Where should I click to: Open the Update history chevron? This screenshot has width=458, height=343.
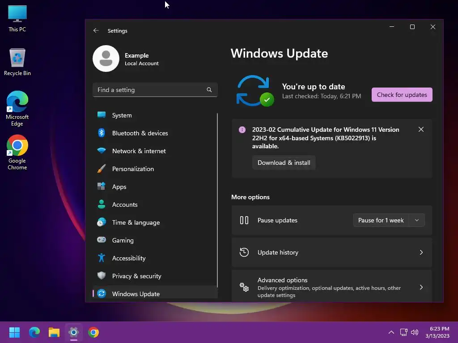click(421, 252)
